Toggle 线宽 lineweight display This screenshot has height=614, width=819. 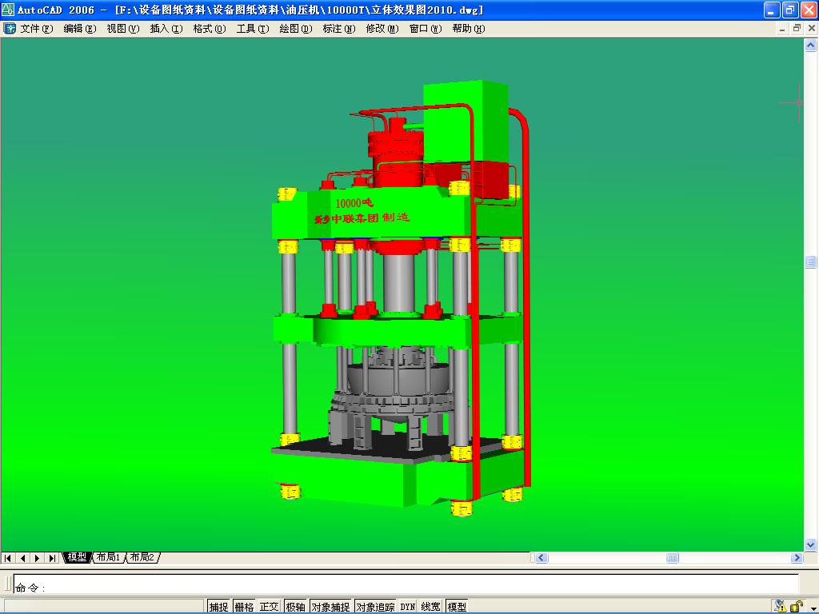[x=431, y=607]
